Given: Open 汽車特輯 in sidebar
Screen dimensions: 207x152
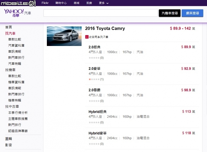Looking at the screenshot, I should (x=15, y=64).
